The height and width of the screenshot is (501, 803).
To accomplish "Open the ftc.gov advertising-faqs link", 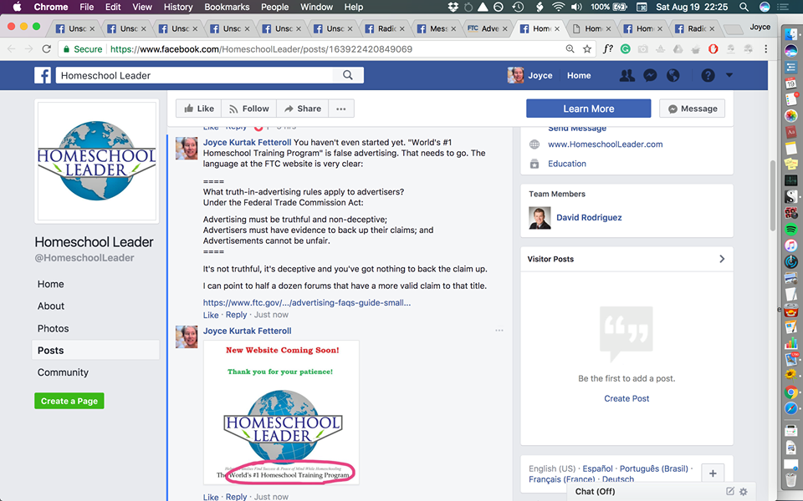I will pos(307,302).
